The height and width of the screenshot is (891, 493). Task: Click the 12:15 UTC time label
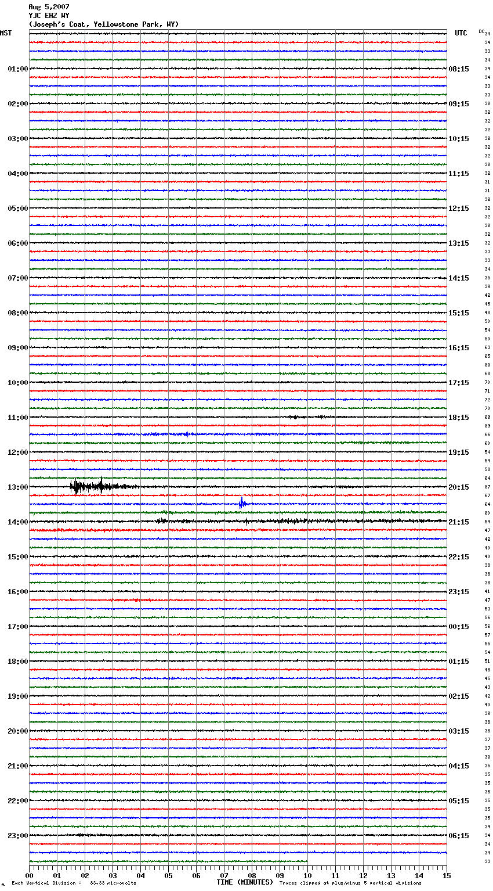tap(459, 209)
